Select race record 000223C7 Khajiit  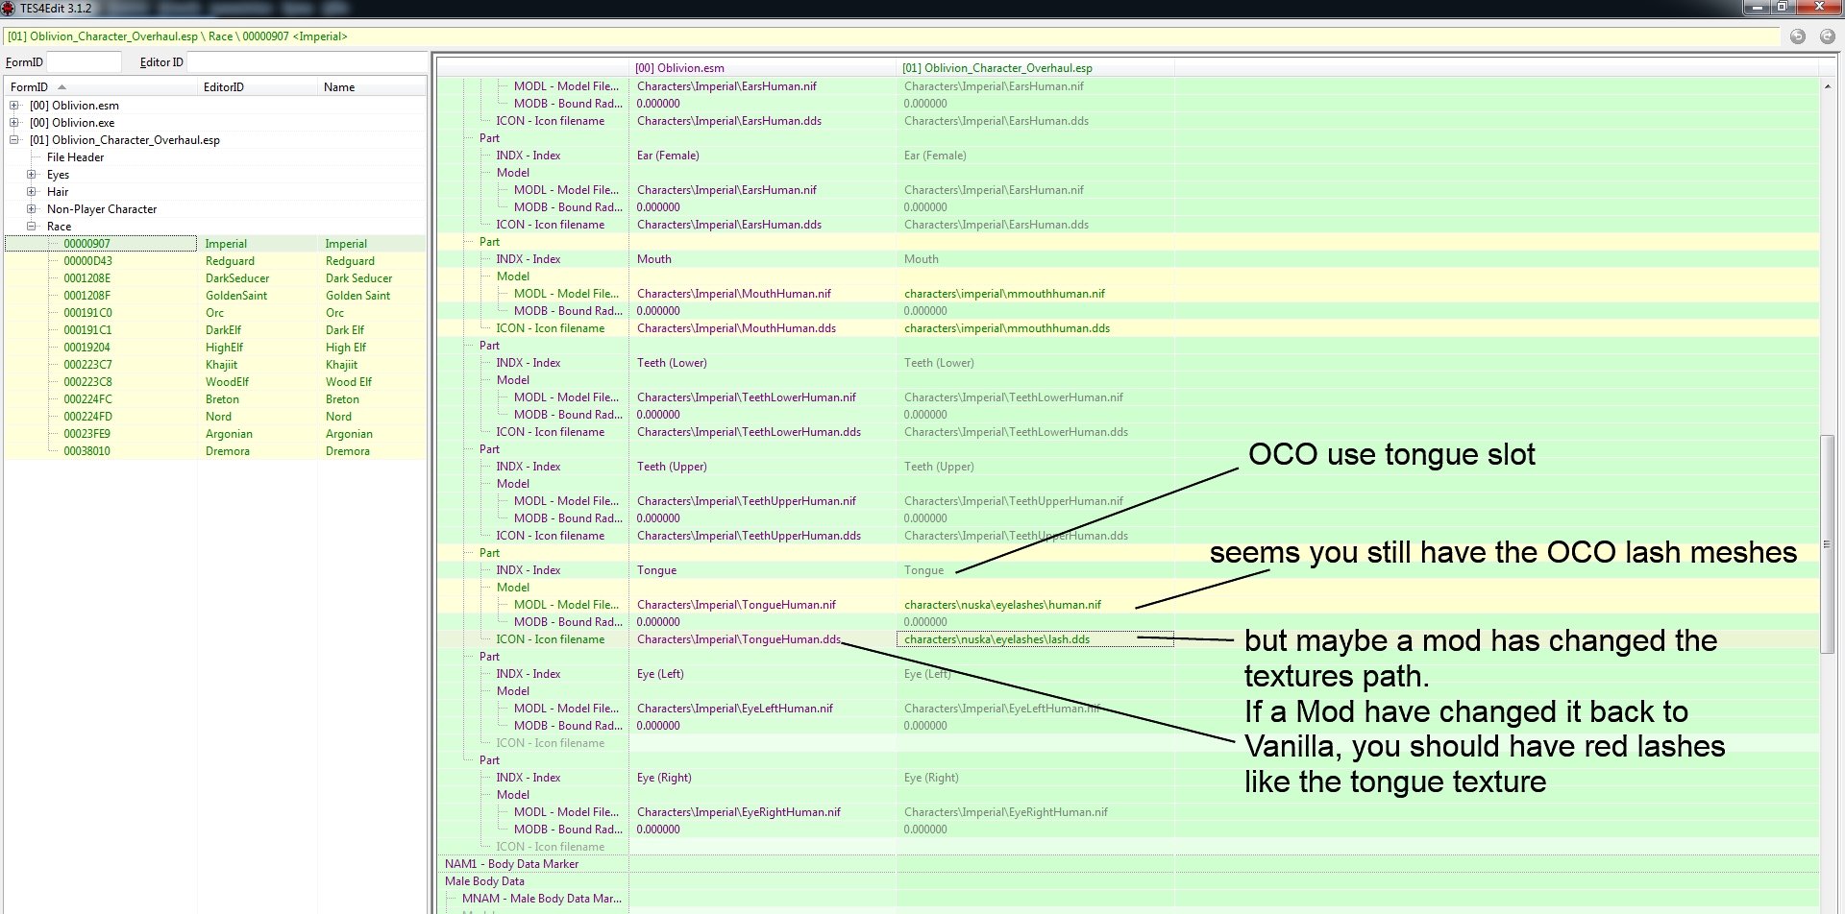pos(215,365)
